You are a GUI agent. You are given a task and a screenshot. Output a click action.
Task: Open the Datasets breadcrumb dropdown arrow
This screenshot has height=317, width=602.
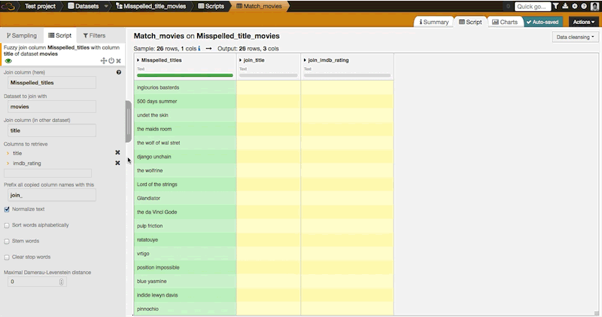[x=106, y=6]
